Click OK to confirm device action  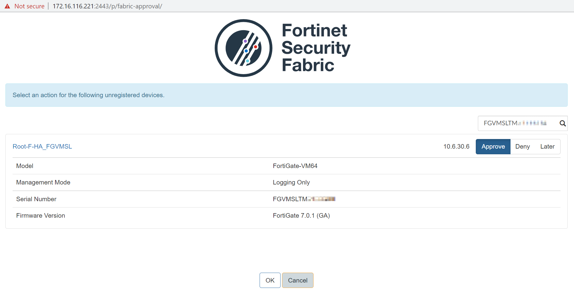(269, 280)
